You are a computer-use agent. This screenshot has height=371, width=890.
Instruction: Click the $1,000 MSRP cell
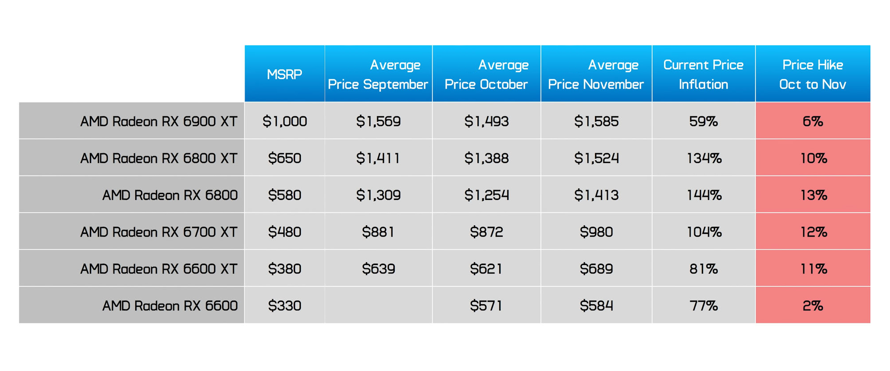[x=284, y=121]
